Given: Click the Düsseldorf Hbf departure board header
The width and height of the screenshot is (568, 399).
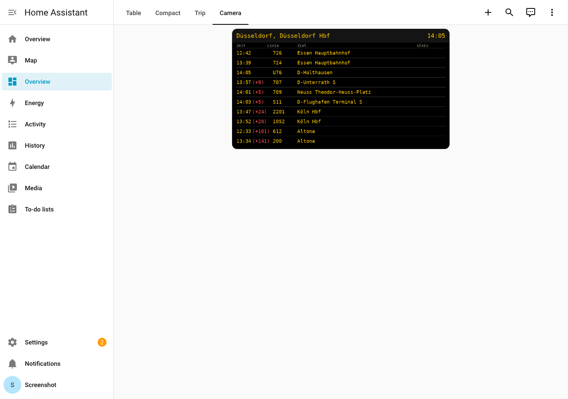Looking at the screenshot, I should pos(283,36).
